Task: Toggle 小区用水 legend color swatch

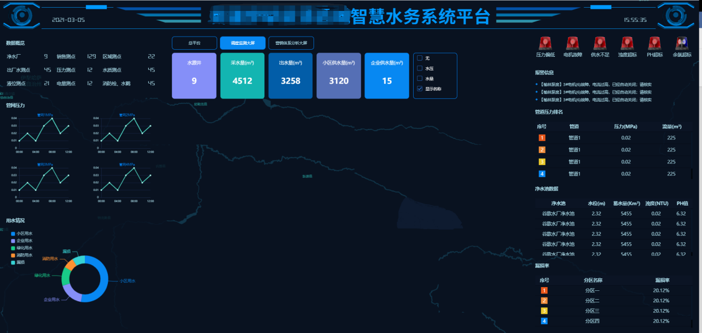Action: pos(13,233)
